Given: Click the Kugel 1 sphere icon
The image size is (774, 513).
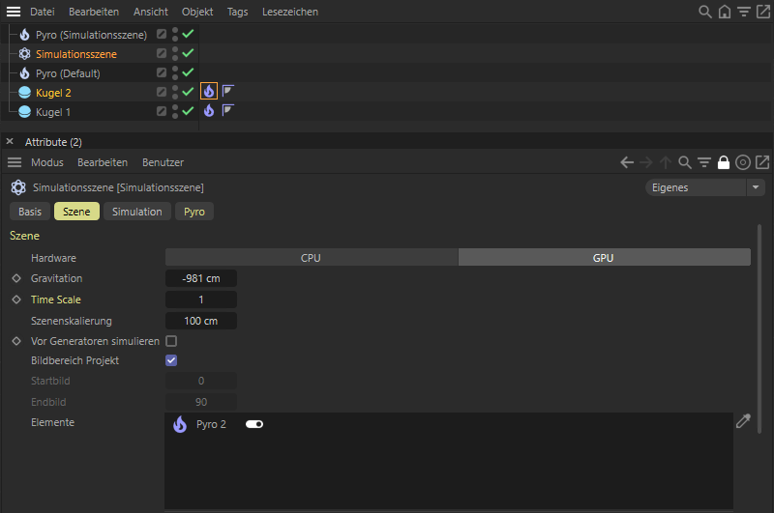Looking at the screenshot, I should (24, 112).
